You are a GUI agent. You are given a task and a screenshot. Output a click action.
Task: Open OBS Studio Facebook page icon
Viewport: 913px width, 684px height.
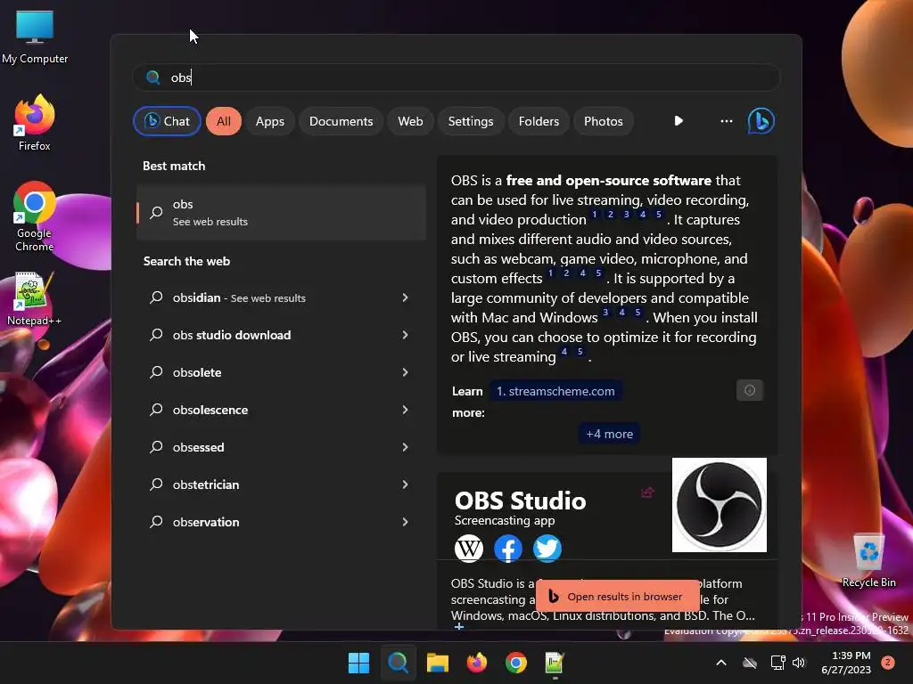tap(507, 549)
